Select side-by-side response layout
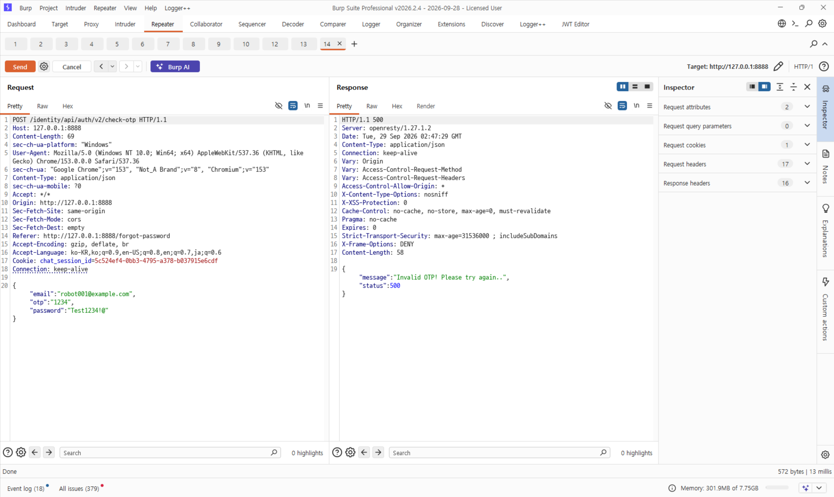 point(622,87)
